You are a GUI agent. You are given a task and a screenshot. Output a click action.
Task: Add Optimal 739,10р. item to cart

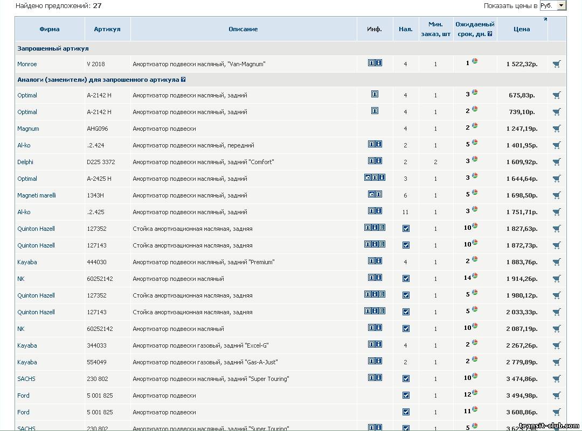pyautogui.click(x=556, y=112)
